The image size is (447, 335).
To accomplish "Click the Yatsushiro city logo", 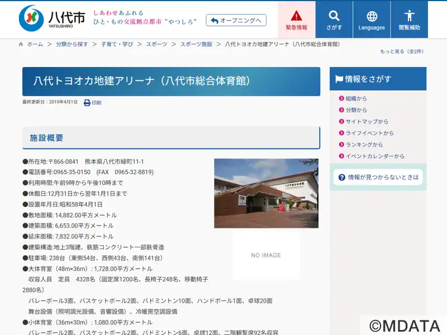I will pyautogui.click(x=52, y=18).
